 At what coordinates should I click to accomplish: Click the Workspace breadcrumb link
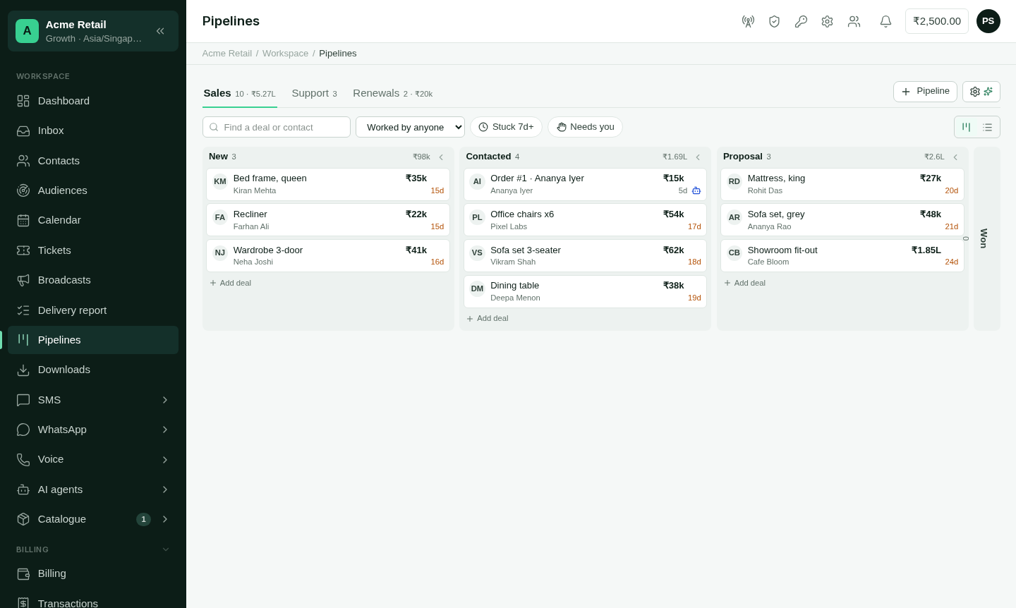(x=285, y=54)
